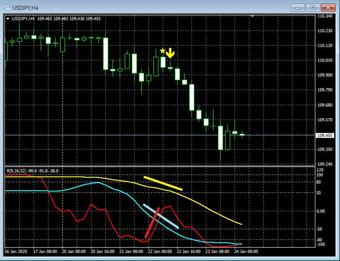Click the chart shift marker triangle at top

point(252,16)
